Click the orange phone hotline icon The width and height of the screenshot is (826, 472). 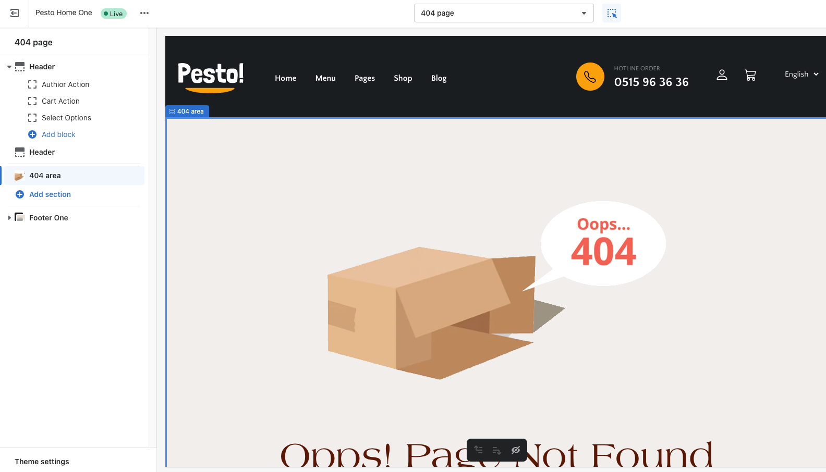pos(590,77)
